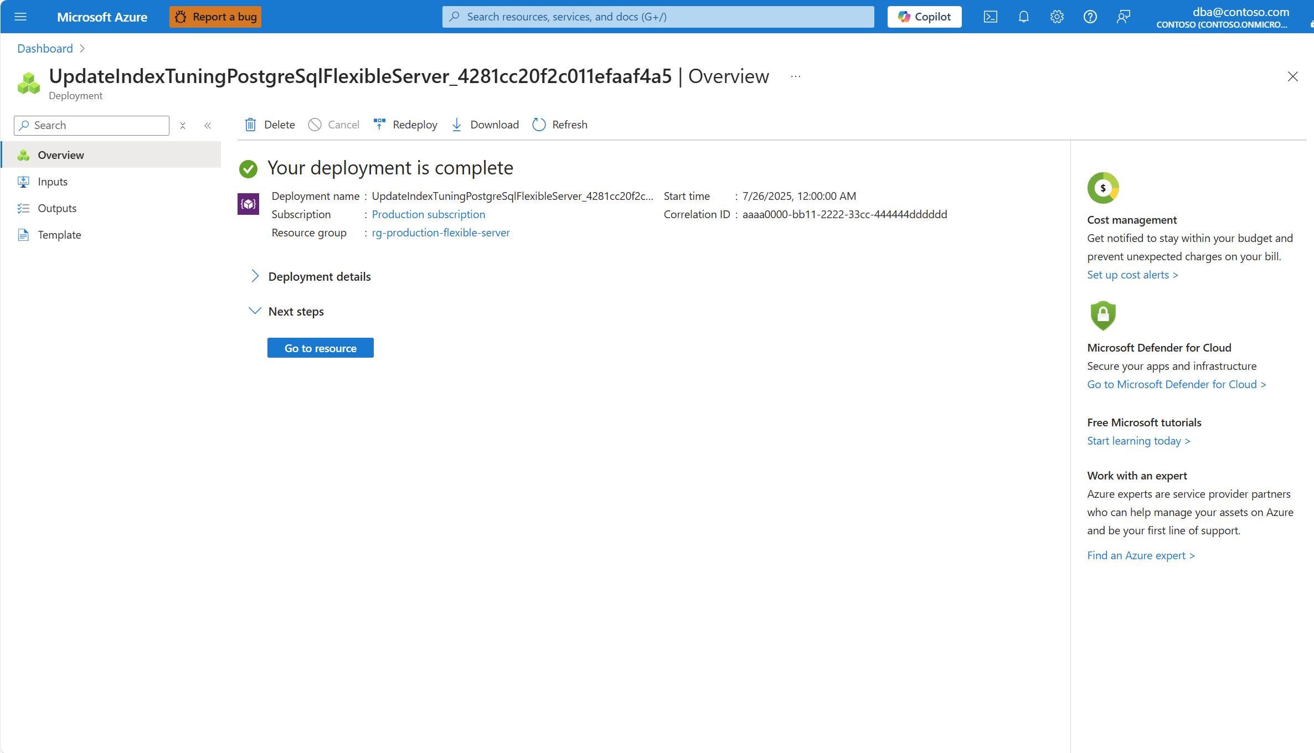Click the help question mark icon
Viewport: 1314px width, 753px height.
[x=1090, y=17]
